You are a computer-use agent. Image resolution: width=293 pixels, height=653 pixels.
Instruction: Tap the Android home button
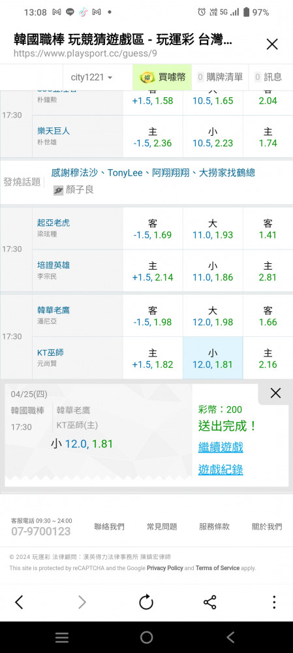pyautogui.click(x=146, y=637)
